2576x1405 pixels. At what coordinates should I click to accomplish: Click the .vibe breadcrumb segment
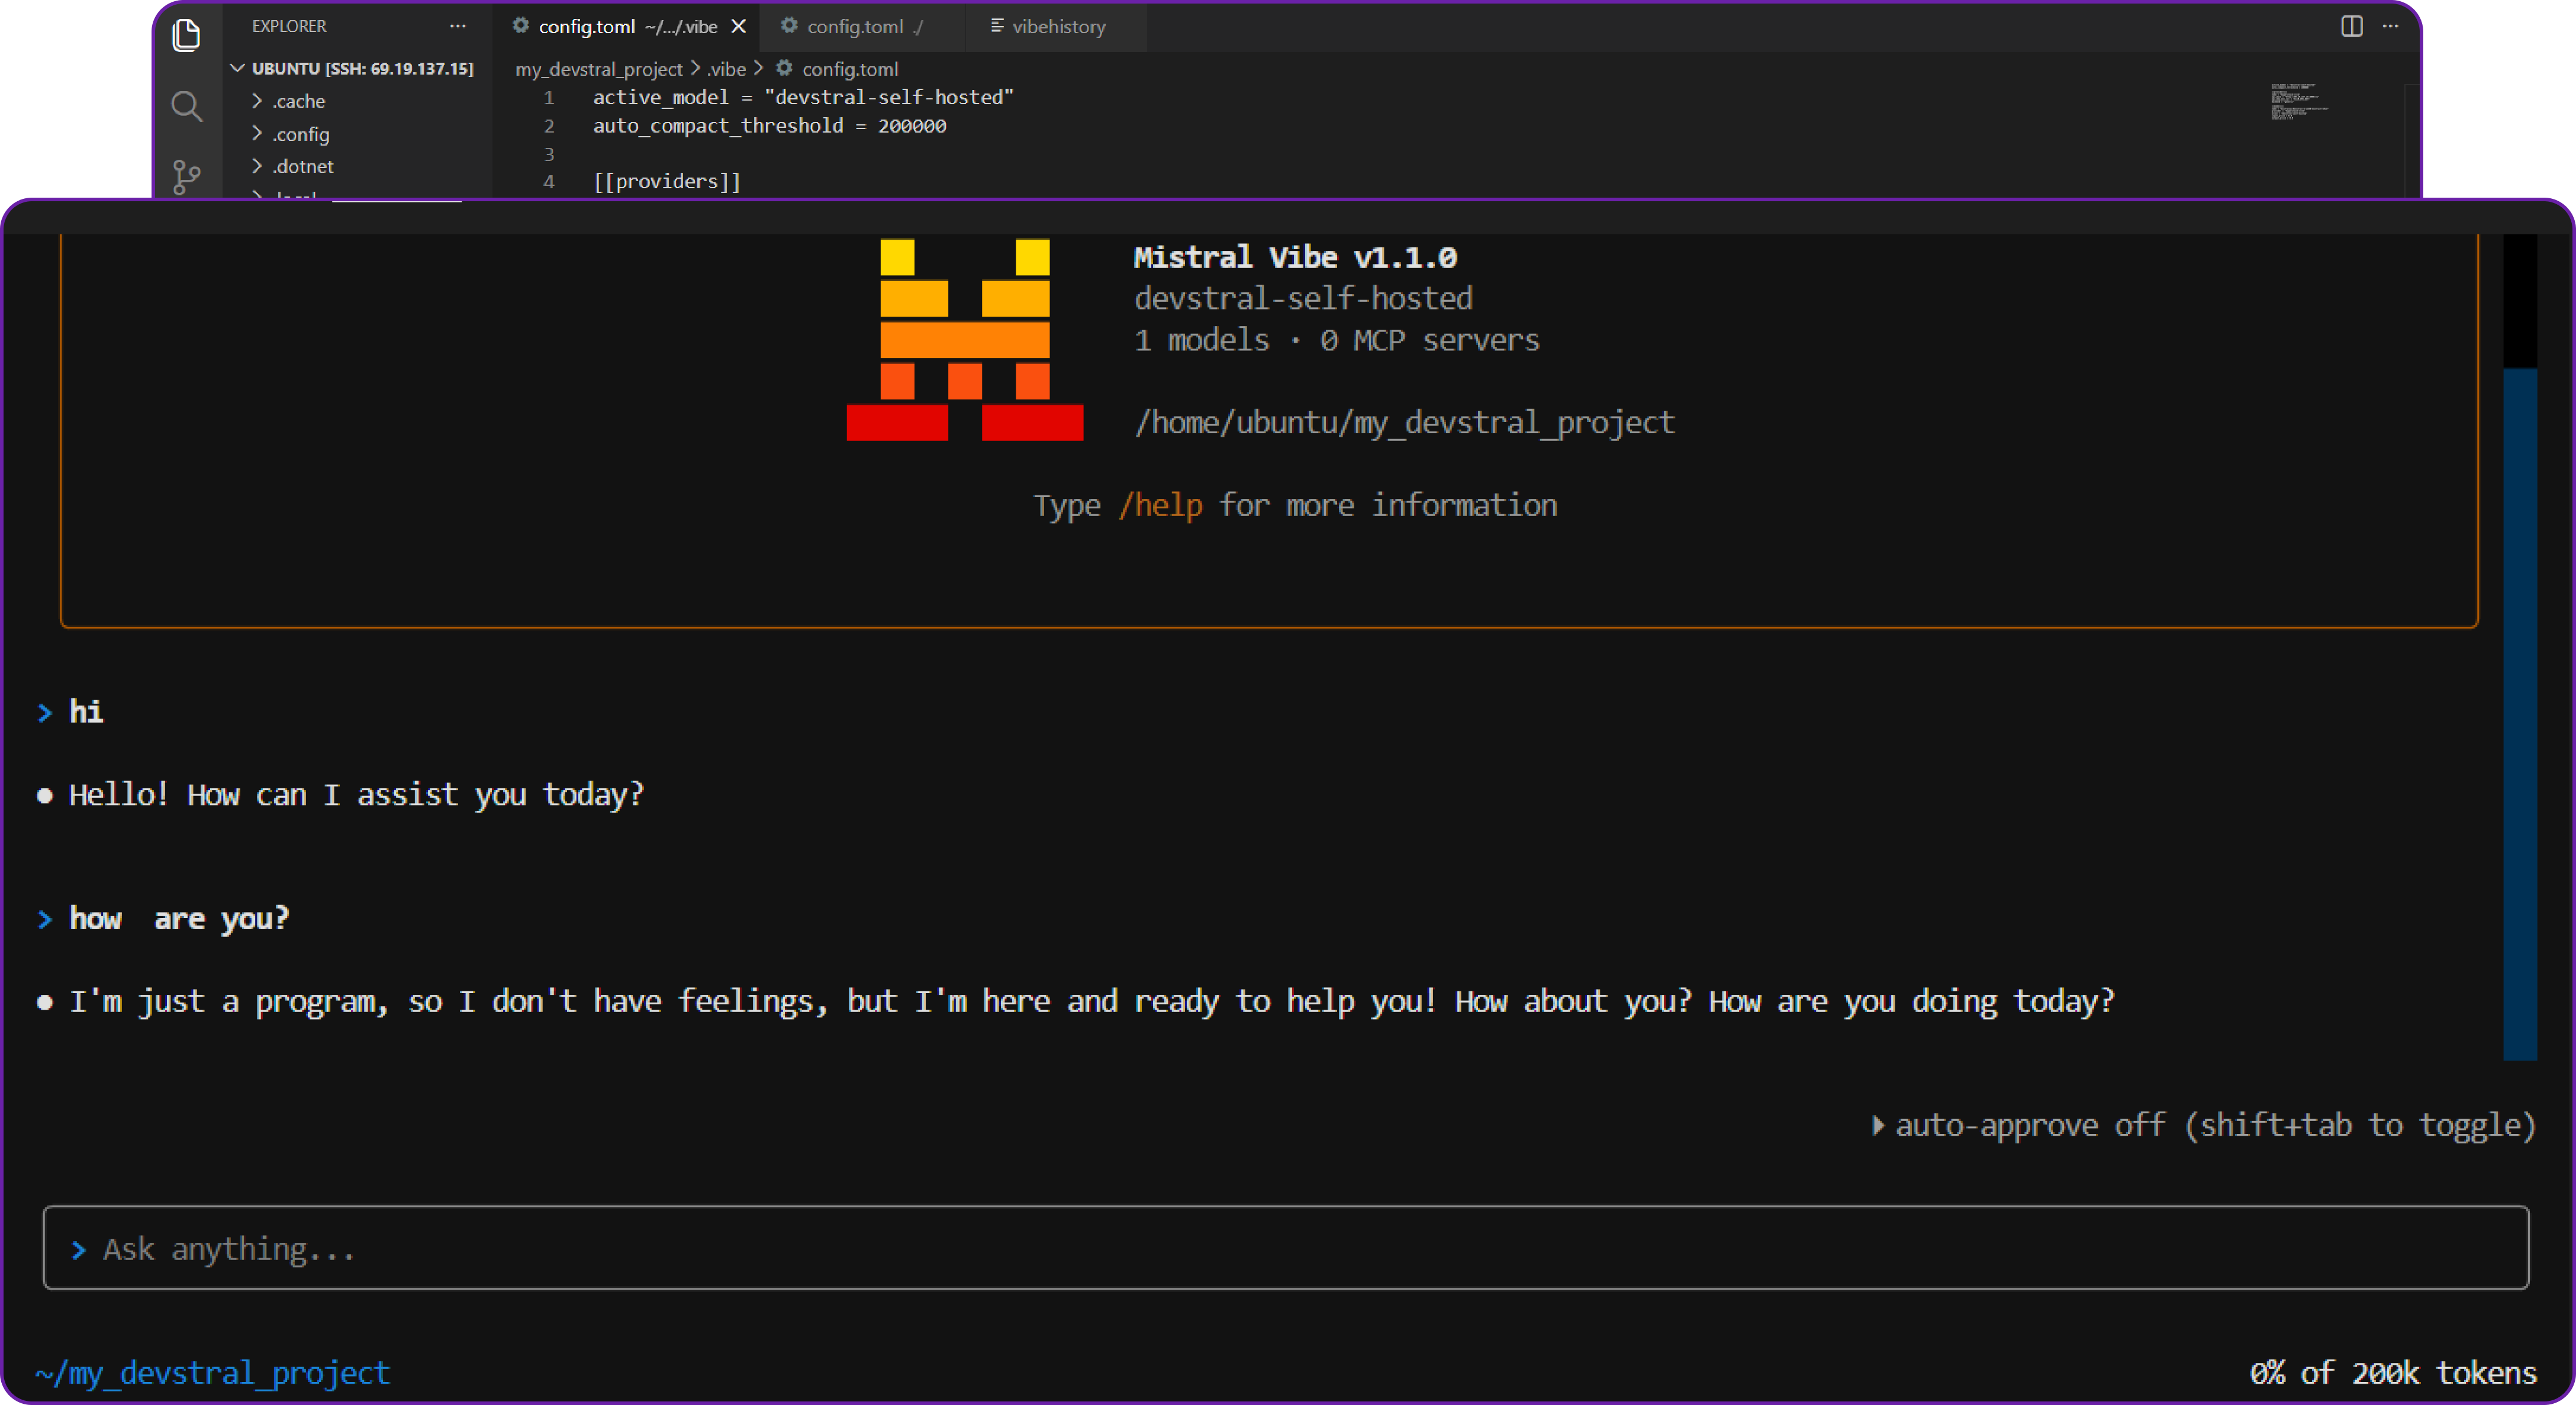click(727, 69)
